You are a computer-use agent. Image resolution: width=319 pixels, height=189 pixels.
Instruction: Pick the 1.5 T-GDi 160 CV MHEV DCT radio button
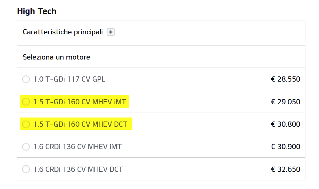pos(26,124)
